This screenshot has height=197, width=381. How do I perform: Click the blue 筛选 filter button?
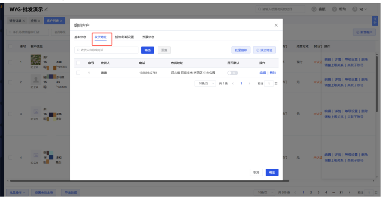pos(147,50)
